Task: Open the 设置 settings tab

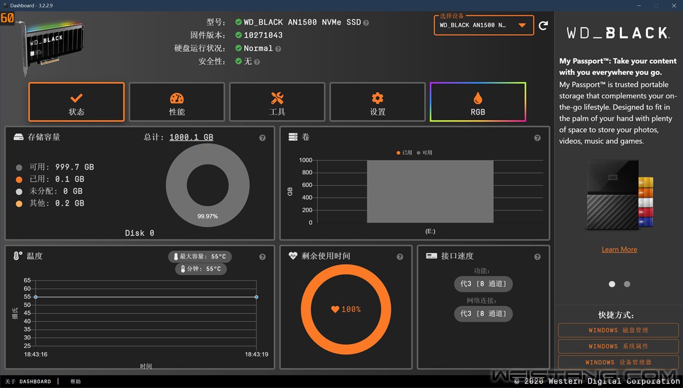Action: click(x=377, y=102)
